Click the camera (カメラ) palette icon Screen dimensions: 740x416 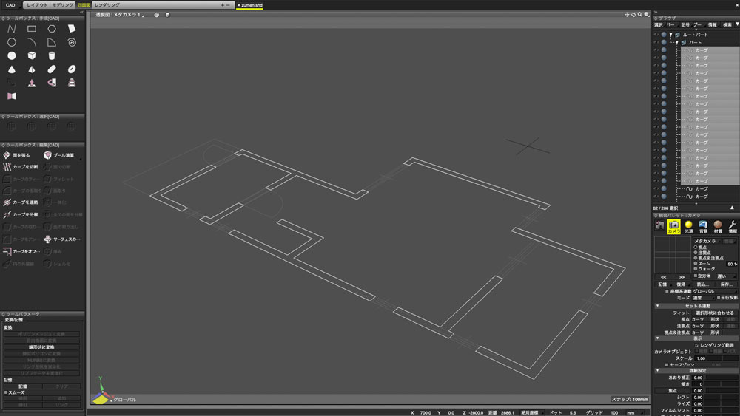[x=673, y=227]
